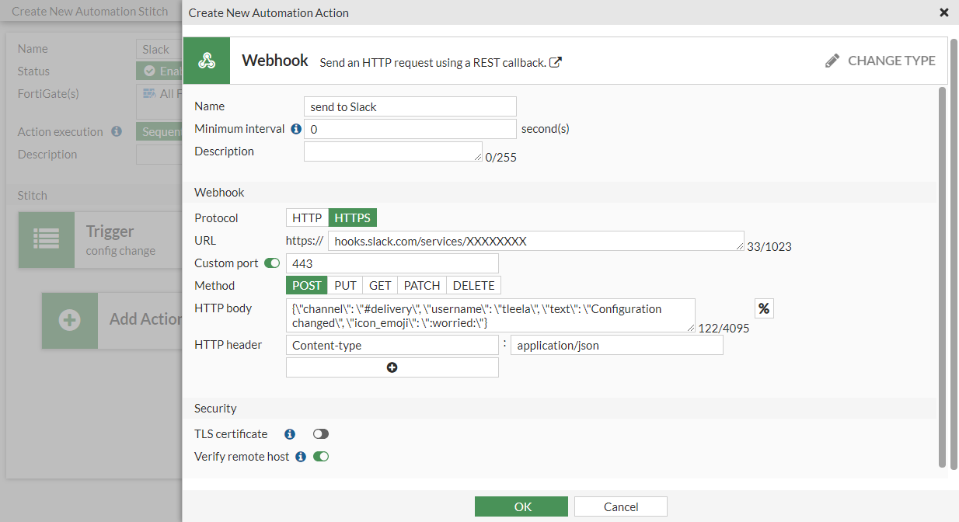Viewport: 959px width, 522px height.
Task: Click the Trigger list icon in Stitch panel
Action: 47,240
